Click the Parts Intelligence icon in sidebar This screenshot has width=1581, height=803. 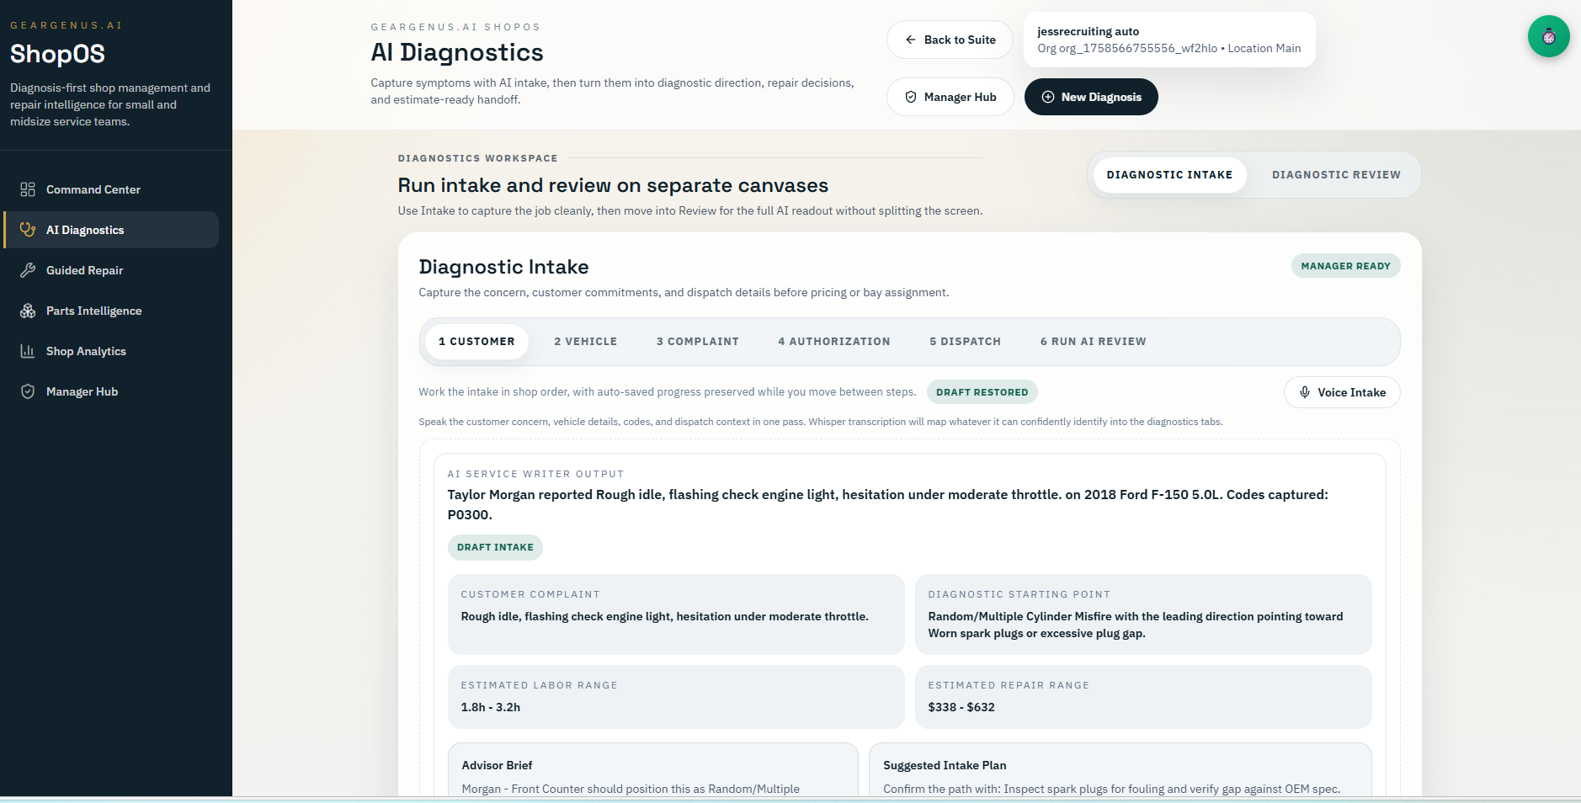pos(28,311)
